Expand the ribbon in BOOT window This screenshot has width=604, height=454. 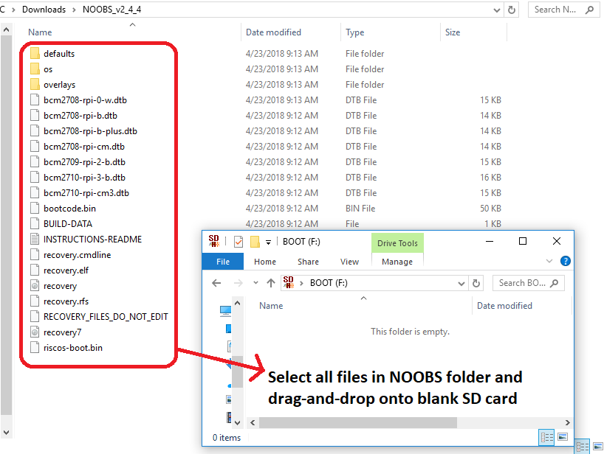coord(549,261)
